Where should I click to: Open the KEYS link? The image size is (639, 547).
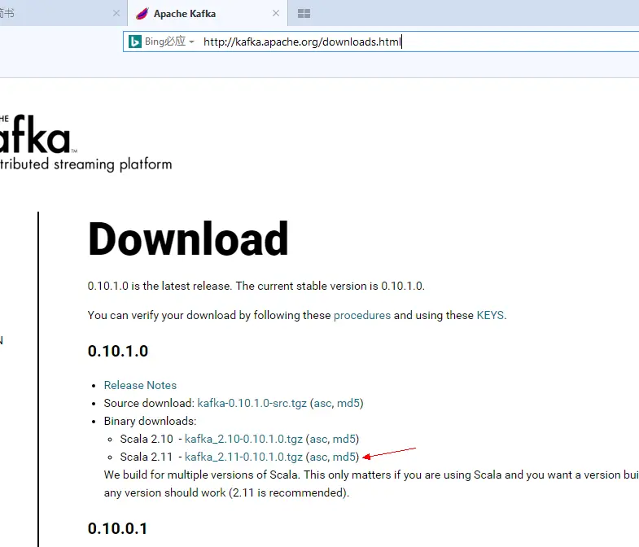[x=490, y=315]
